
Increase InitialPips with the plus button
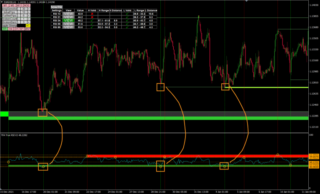(x=29, y=12)
